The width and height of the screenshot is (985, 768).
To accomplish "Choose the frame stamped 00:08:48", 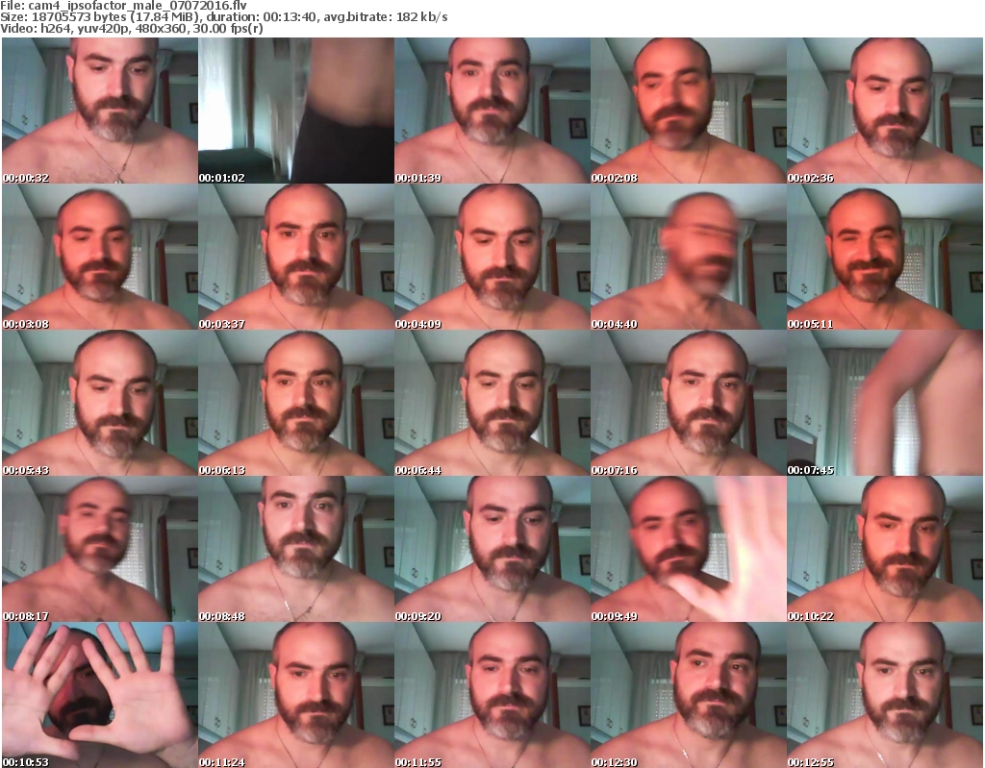I will (x=296, y=549).
